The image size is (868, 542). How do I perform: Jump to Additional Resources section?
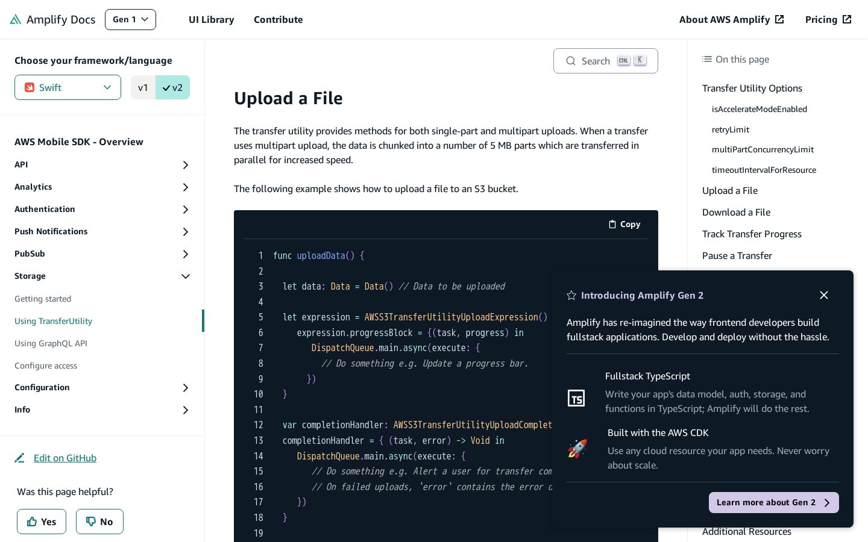(x=746, y=532)
